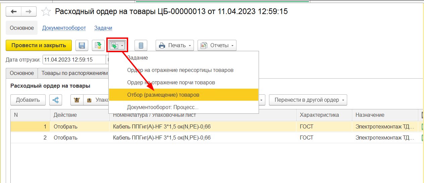Viewport: 424px width, 183px height.
Task: Click the Добавить button
Action: [28, 100]
